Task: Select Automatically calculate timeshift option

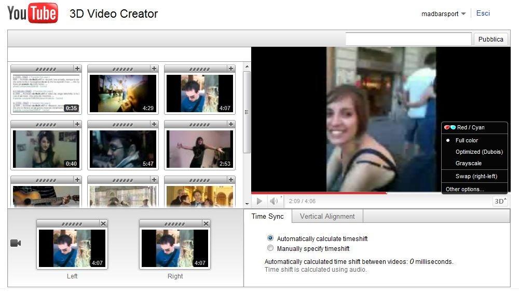Action: [270, 238]
